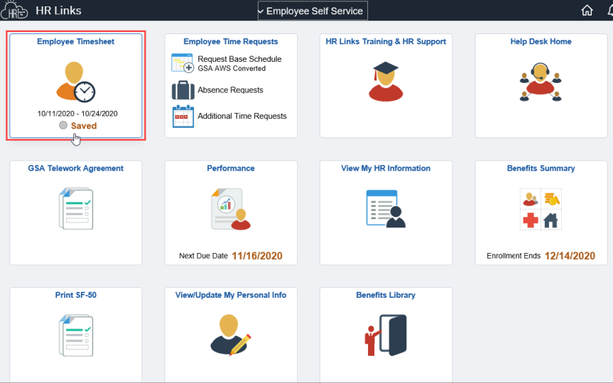613x383 pixels.
Task: Open the person-with-pencil personal info icon
Action: pyautogui.click(x=231, y=335)
